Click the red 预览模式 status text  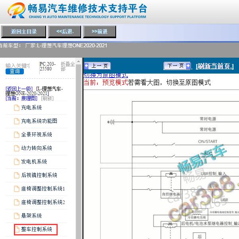115,82
